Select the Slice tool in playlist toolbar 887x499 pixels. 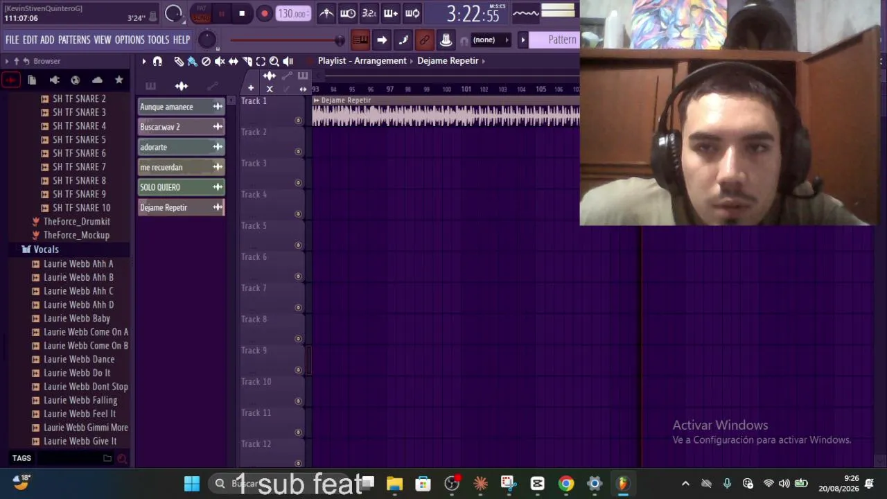[x=247, y=61]
